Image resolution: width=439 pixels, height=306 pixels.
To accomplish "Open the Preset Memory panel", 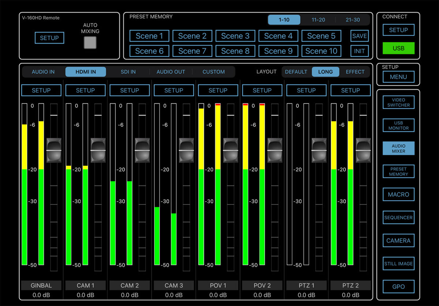I will click(x=398, y=171).
